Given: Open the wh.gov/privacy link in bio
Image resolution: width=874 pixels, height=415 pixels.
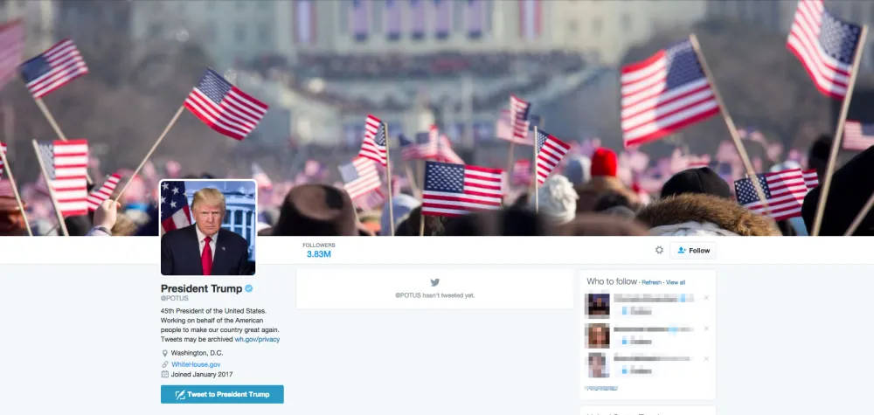Looking at the screenshot, I should coord(257,339).
